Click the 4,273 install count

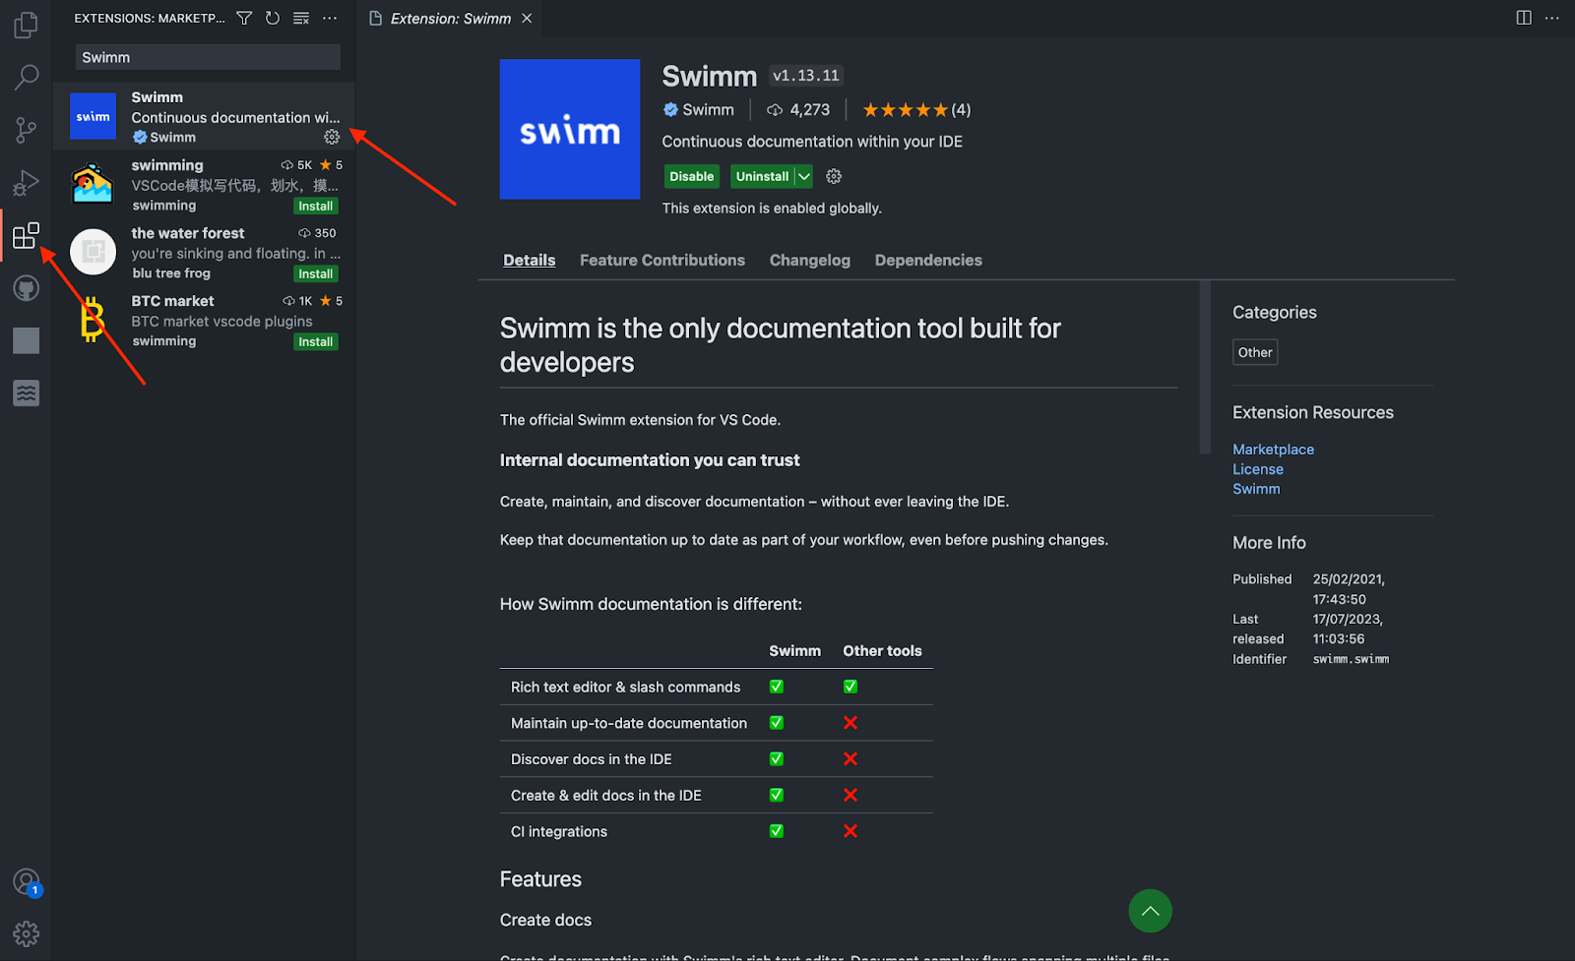pos(798,110)
